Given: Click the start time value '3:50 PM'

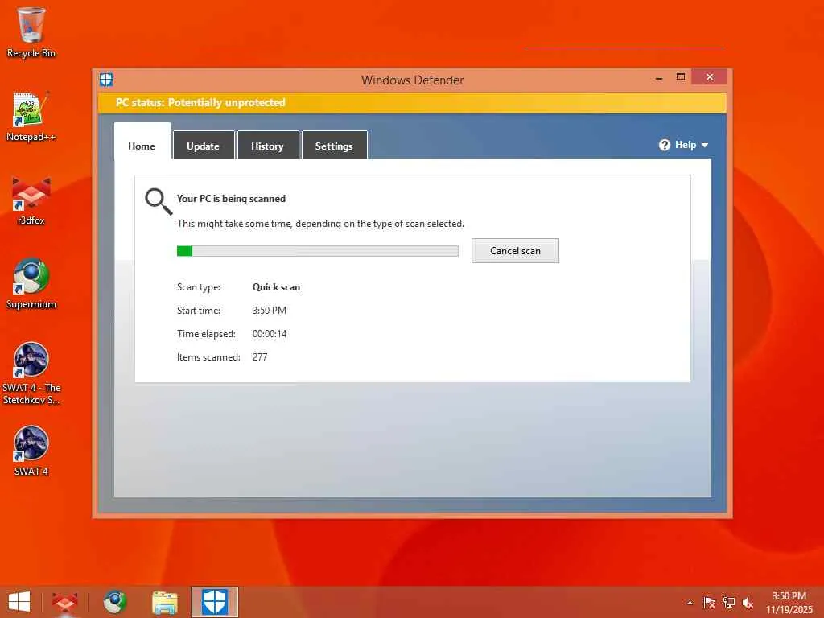Looking at the screenshot, I should click(269, 310).
